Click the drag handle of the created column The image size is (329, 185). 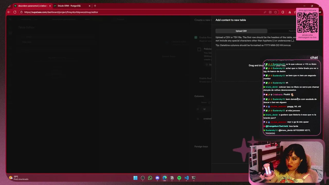[198, 119]
